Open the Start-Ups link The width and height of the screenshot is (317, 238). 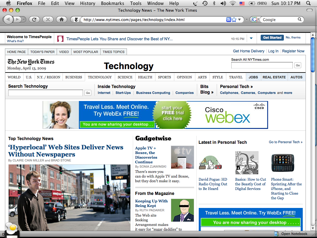tap(123, 93)
